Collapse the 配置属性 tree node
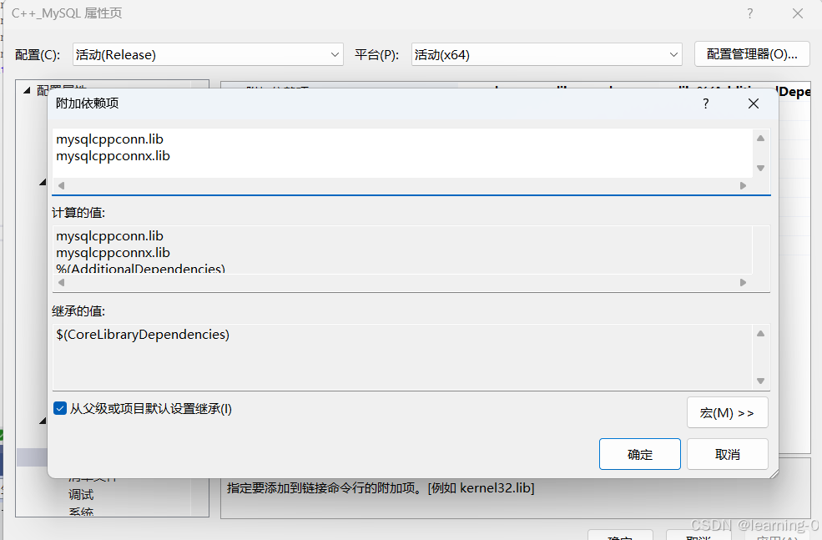This screenshot has width=822, height=540. [x=25, y=89]
